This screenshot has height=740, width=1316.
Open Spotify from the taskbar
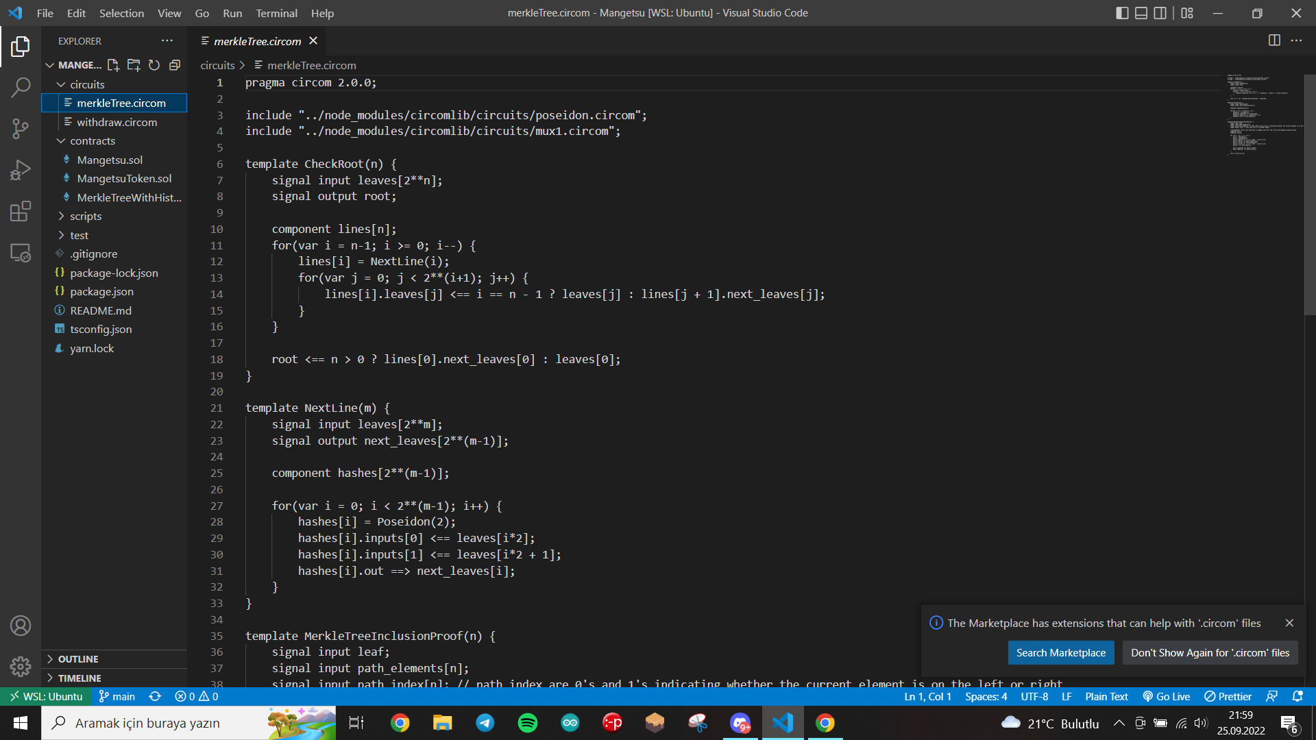coord(528,723)
